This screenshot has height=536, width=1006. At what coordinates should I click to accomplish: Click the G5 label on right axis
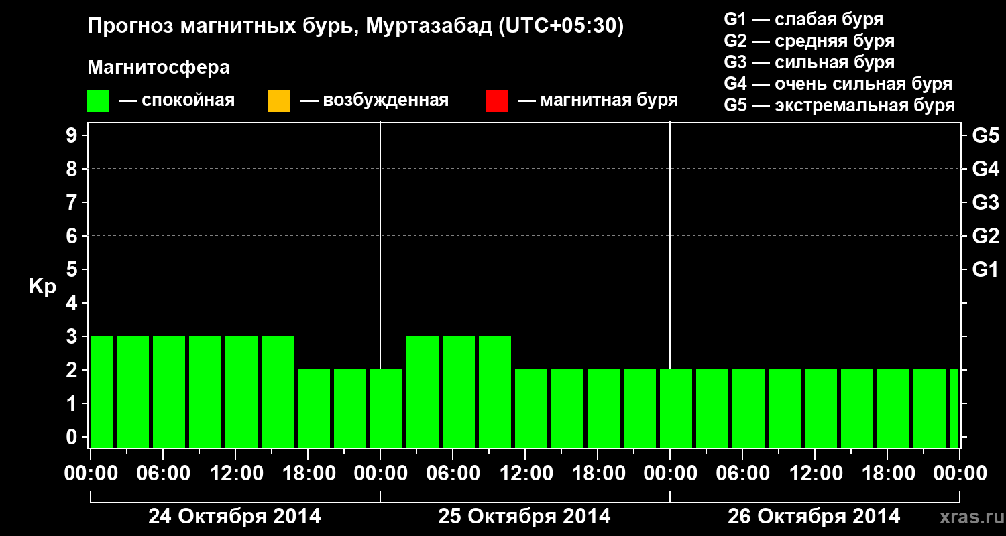[x=985, y=135]
